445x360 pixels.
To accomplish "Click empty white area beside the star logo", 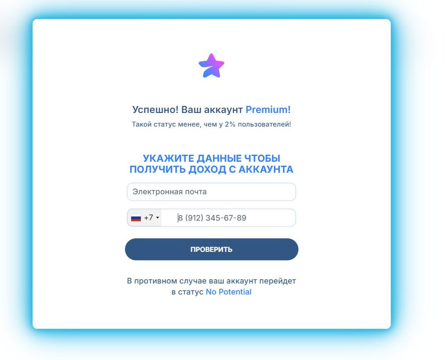I will (x=284, y=66).
